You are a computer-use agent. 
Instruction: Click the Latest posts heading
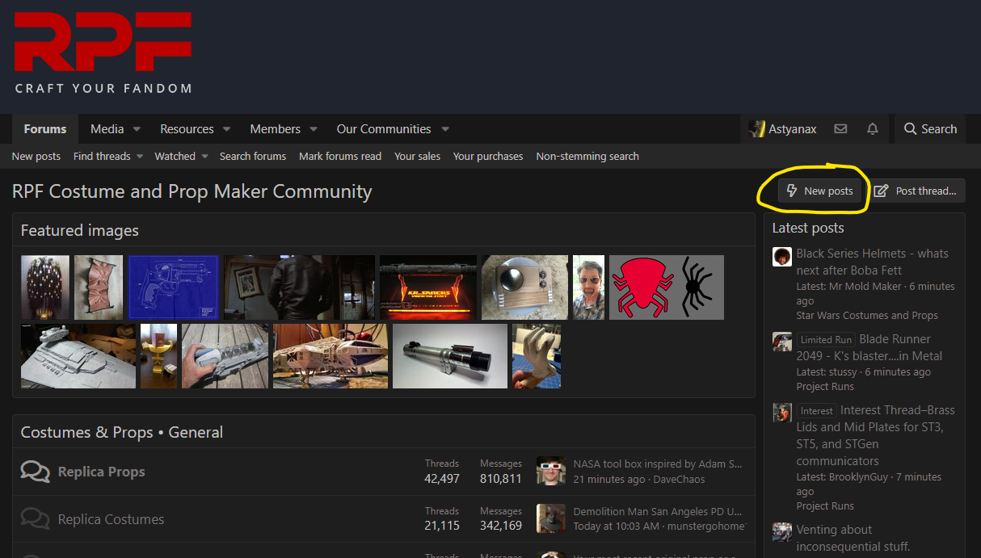click(808, 228)
